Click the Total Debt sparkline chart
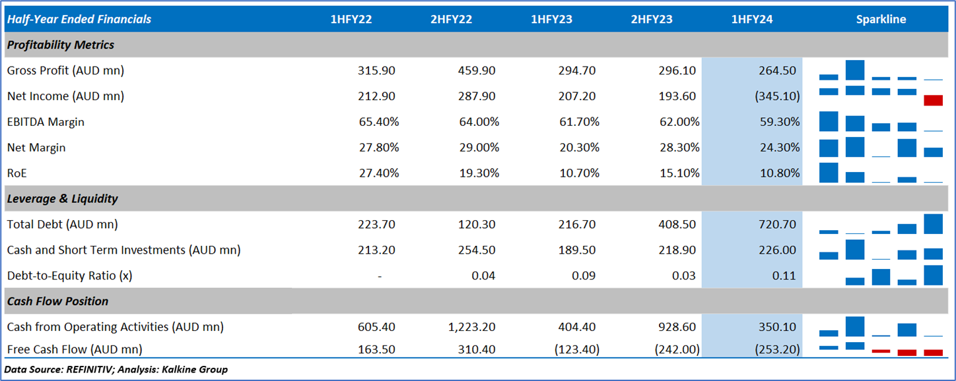This screenshot has height=381, width=956. pyautogui.click(x=881, y=224)
